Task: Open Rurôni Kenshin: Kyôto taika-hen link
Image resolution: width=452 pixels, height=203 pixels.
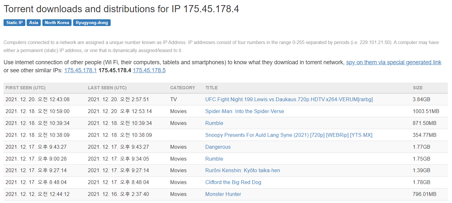Action: pos(243,171)
